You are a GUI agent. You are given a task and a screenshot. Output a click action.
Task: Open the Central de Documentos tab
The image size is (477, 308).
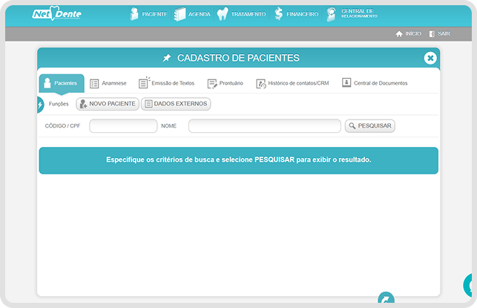point(375,83)
